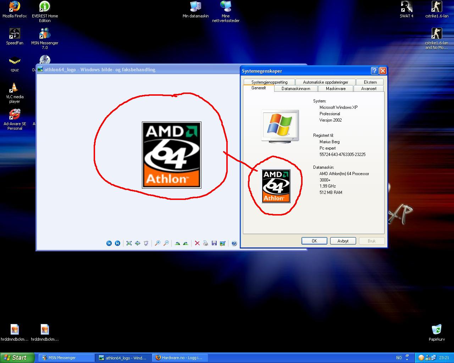Open cstrike1.6-lan desktop shortcut
This screenshot has height=363, width=454.
point(437,10)
